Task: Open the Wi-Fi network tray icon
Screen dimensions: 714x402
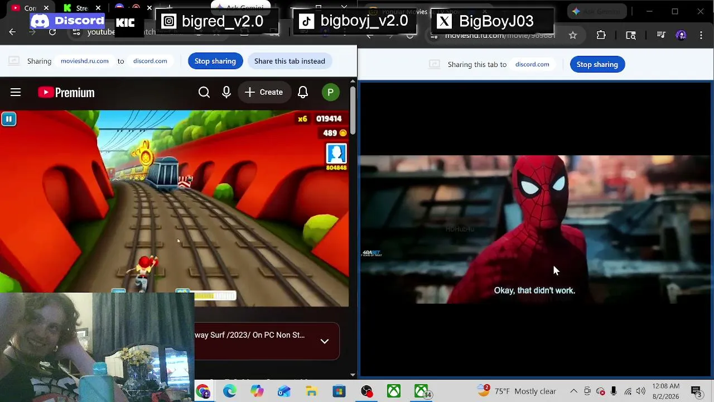Action: coord(628,391)
